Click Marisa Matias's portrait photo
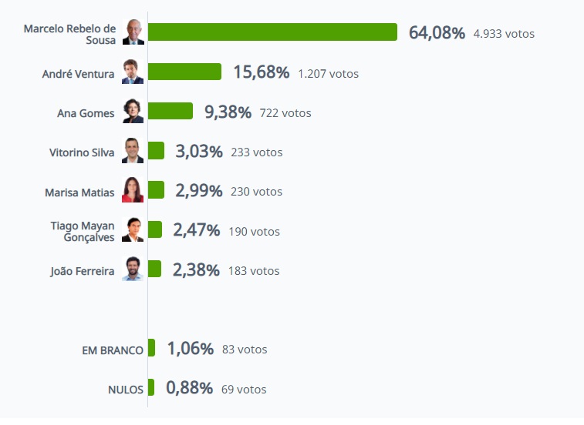 (133, 191)
